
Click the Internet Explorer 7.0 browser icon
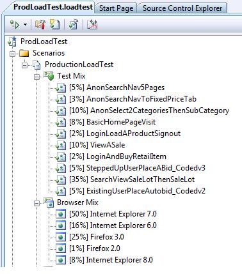click(61, 214)
